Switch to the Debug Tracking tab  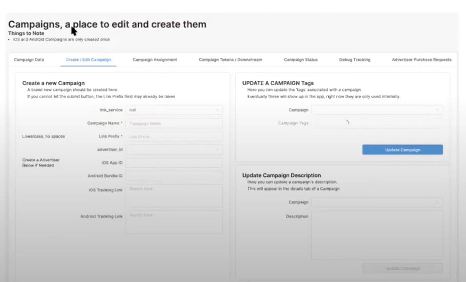pos(354,60)
